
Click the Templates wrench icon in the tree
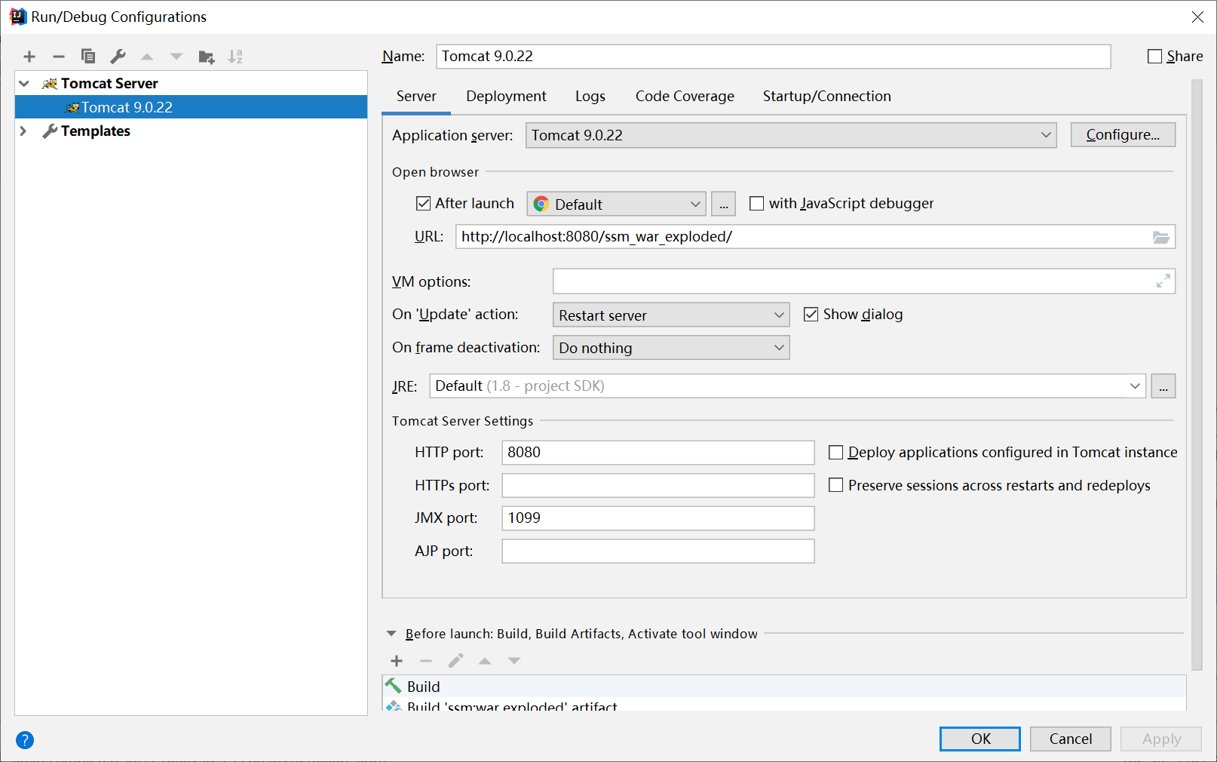coord(50,131)
